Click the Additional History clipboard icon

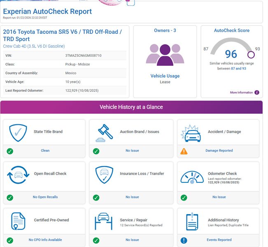coord(192,221)
